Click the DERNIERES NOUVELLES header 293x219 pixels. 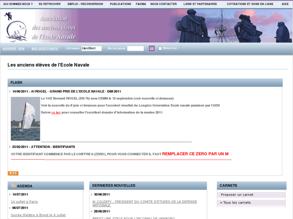pos(148,186)
